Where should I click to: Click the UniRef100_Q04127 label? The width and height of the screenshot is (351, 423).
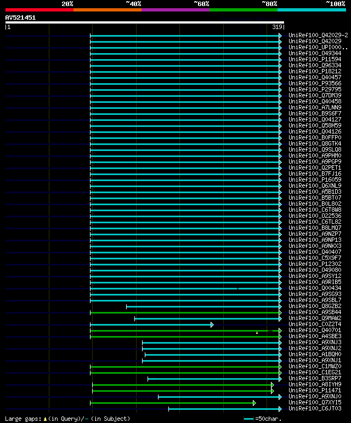[315, 119]
